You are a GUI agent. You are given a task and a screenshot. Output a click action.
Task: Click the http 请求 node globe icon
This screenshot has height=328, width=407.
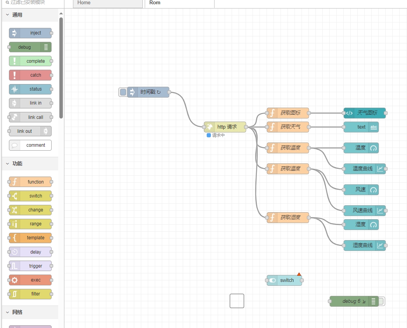[210, 127]
